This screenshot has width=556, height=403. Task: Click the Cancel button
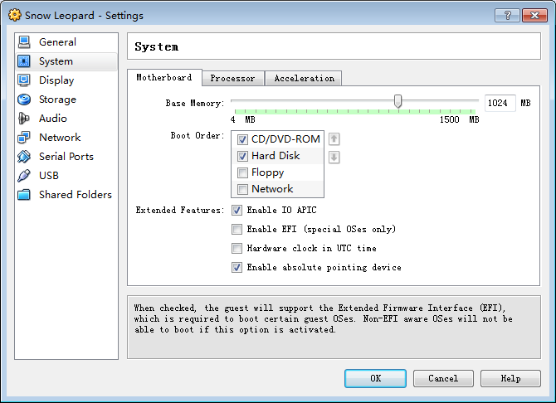(x=443, y=379)
